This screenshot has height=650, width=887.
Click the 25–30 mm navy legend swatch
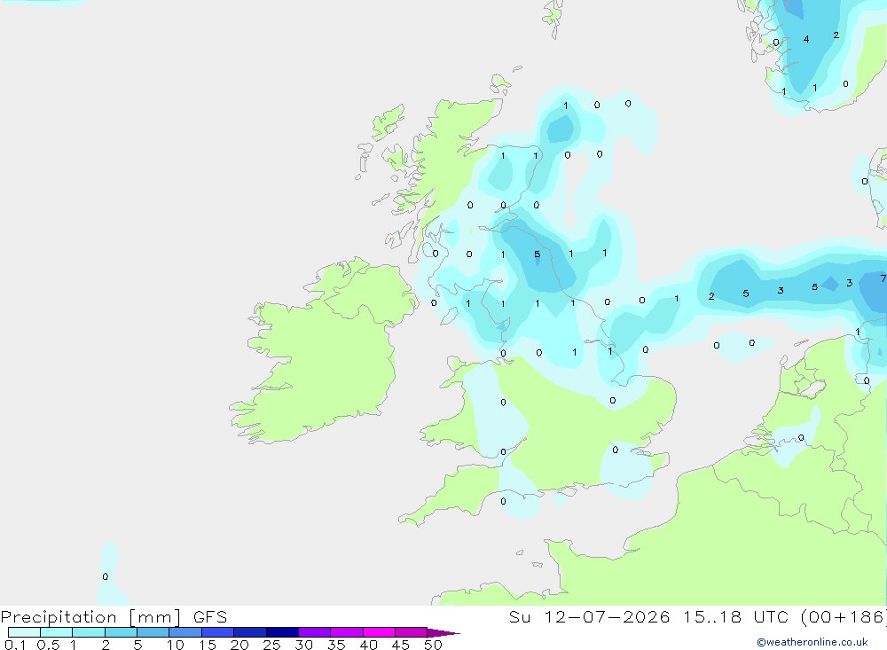[x=282, y=632]
